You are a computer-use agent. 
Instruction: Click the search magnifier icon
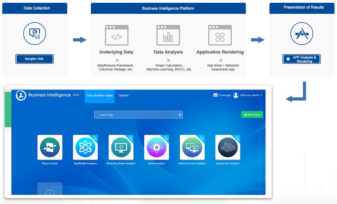pos(180,115)
